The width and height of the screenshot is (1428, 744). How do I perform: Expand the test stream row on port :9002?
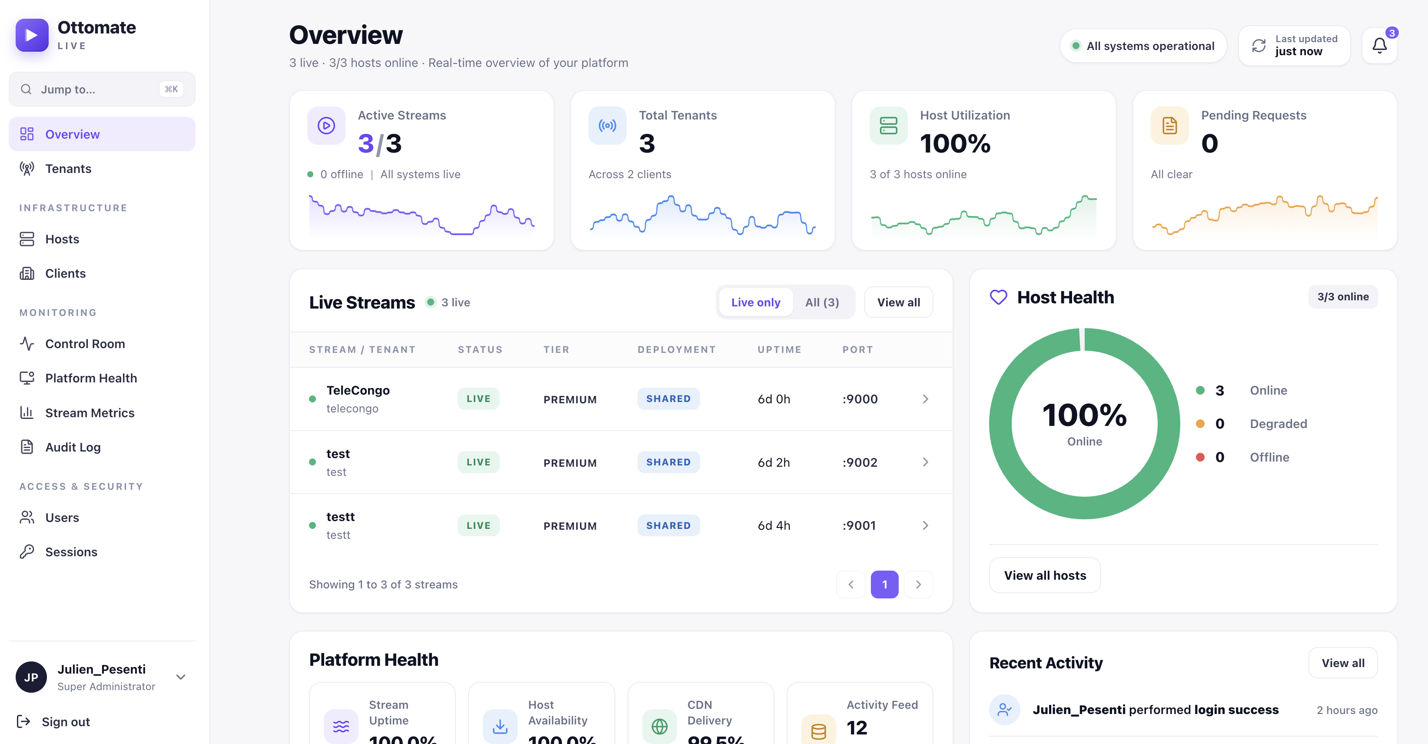coord(925,462)
